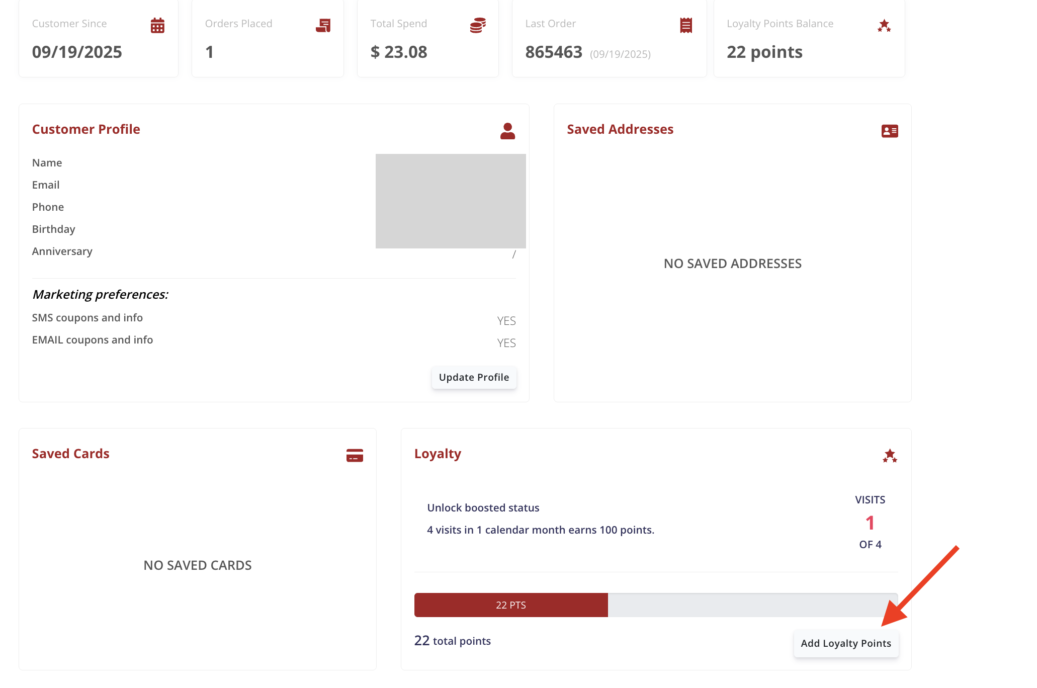Click the last order number 865463

554,52
